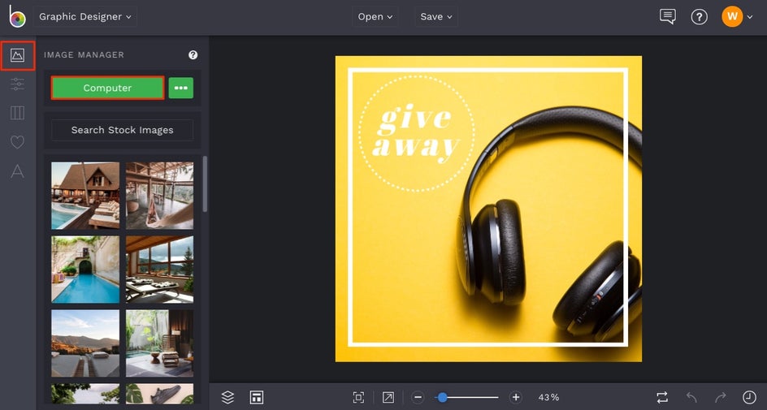Select the blue lap pool thumbnail
The height and width of the screenshot is (410, 767).
(x=85, y=270)
